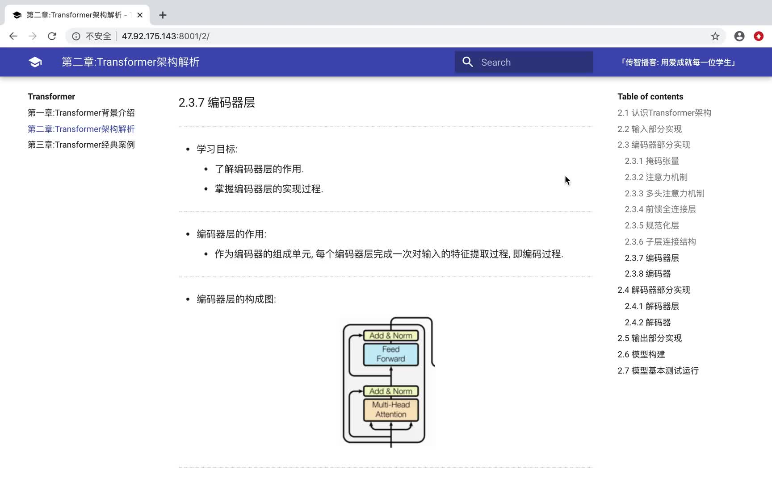
Task: Click sentence starting 作为编码器的组成单元
Action: (x=389, y=254)
